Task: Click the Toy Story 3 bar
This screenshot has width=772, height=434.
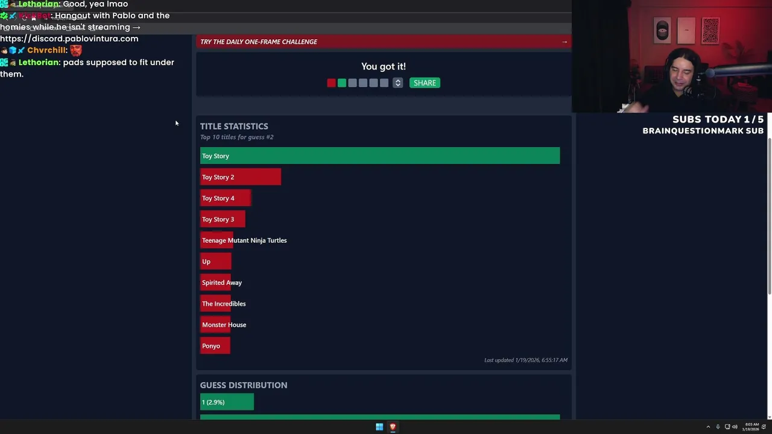Action: point(223,219)
